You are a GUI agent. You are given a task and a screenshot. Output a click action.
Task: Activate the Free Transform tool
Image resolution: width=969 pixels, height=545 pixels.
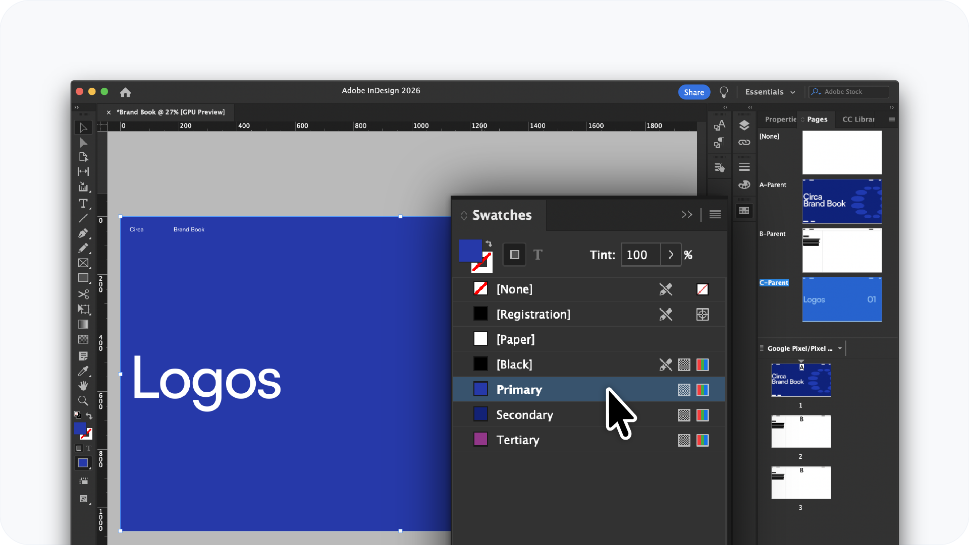click(x=83, y=309)
